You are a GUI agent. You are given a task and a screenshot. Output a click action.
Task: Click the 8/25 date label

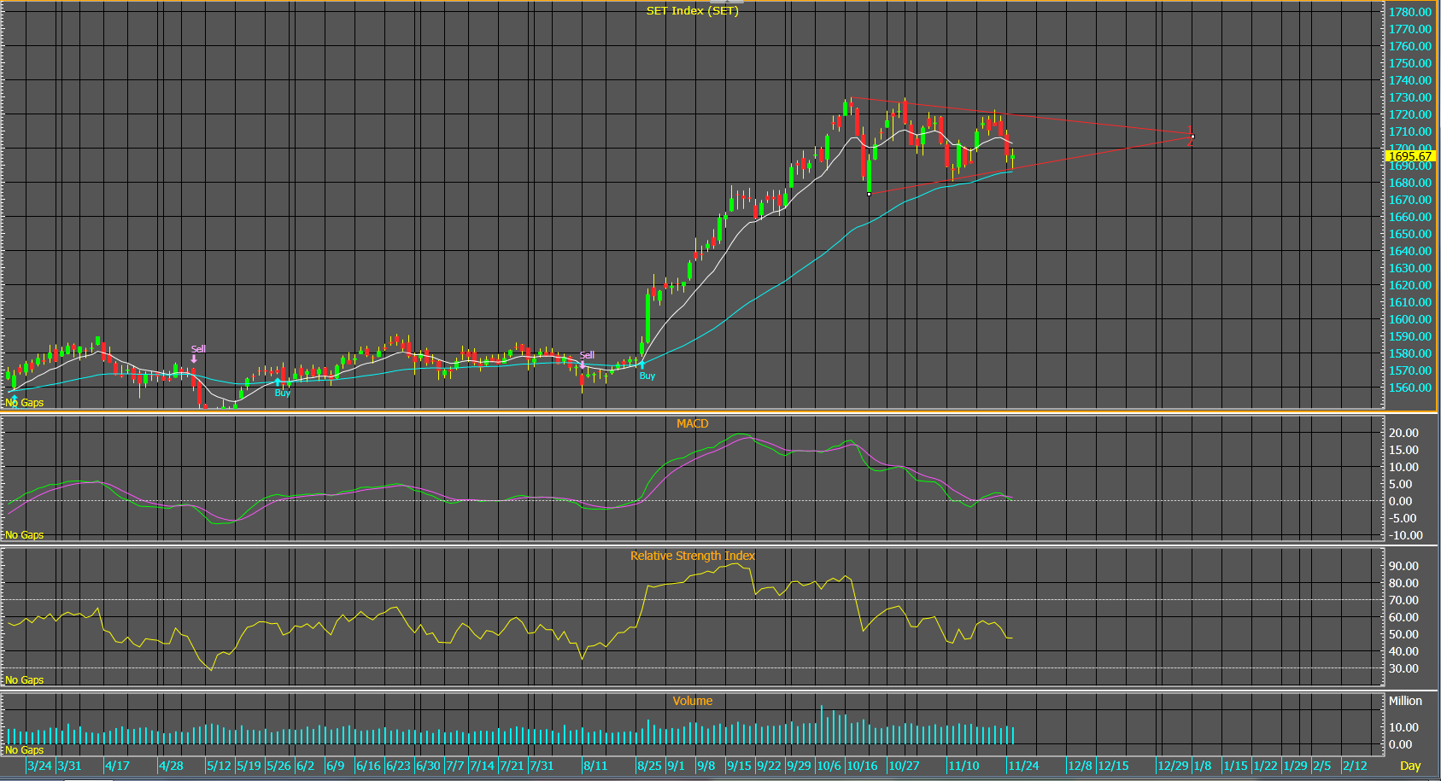649,766
